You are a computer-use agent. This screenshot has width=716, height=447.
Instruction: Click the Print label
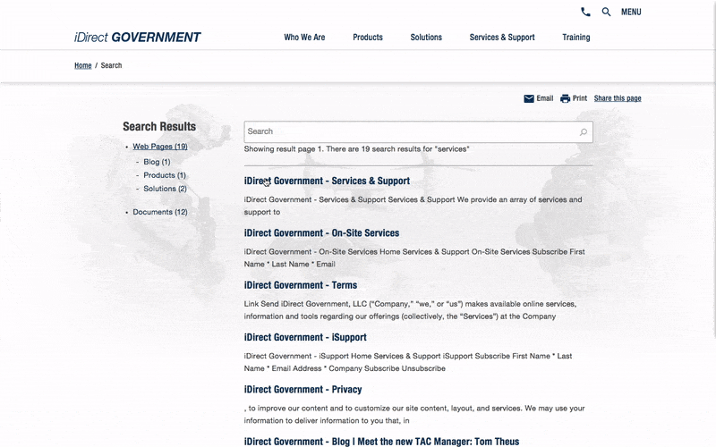tap(580, 98)
